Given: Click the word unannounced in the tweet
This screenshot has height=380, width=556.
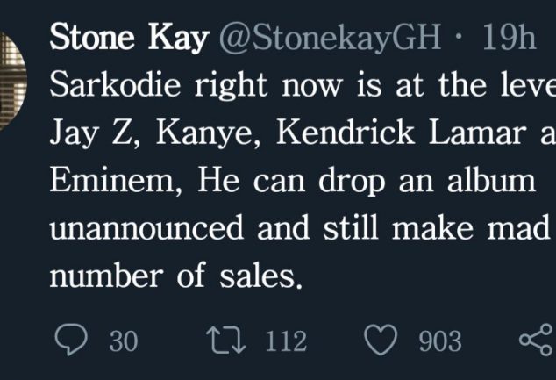Looking at the screenshot, I should (147, 229).
